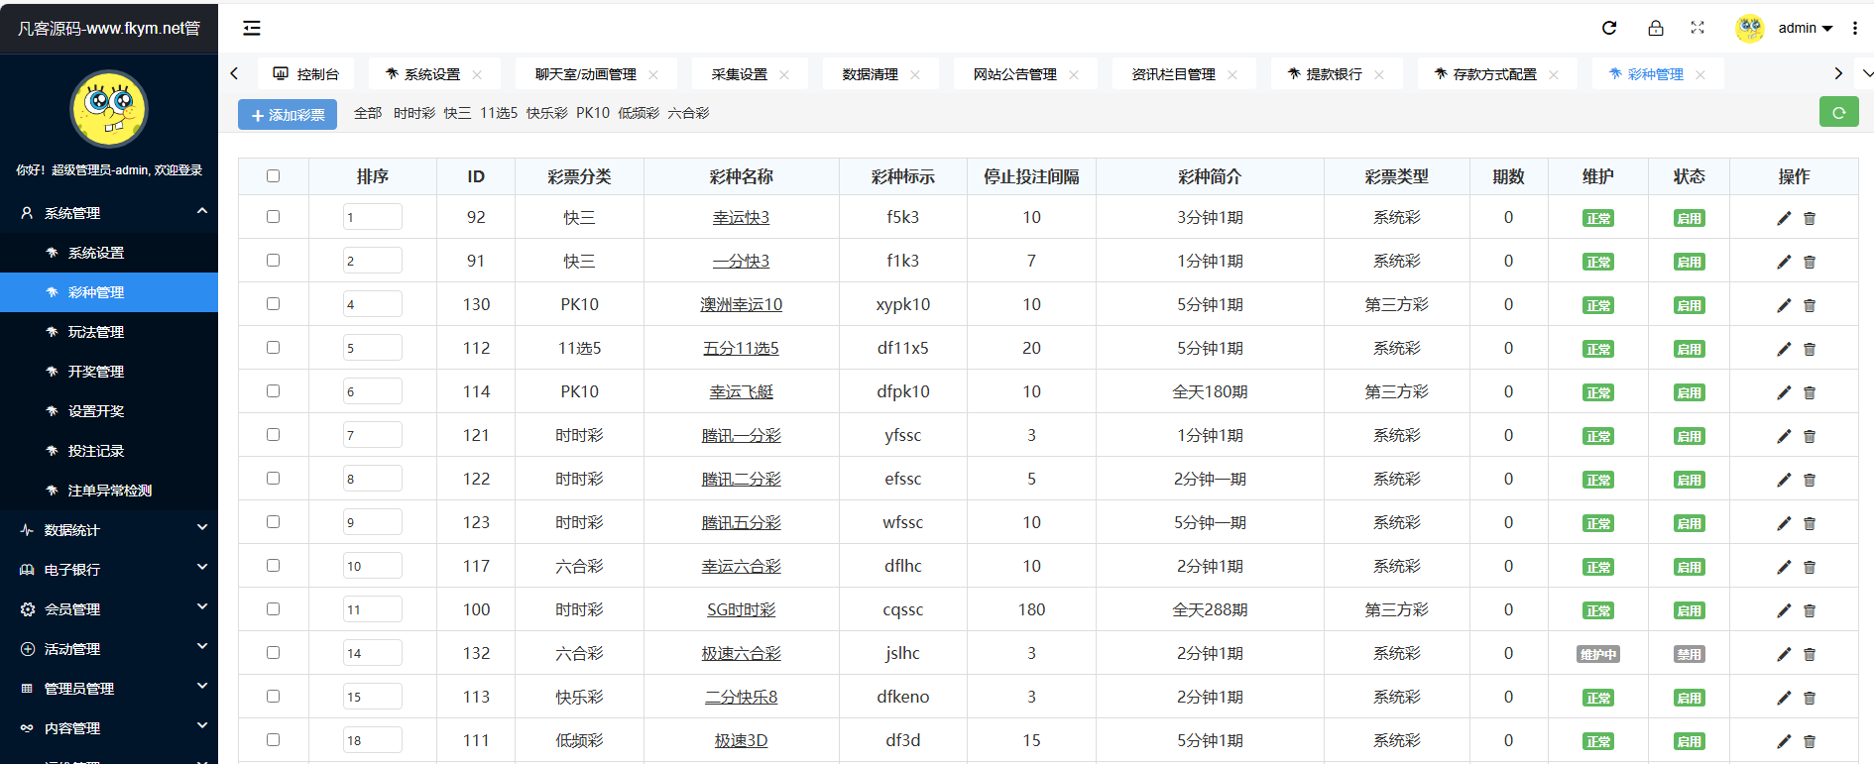The width and height of the screenshot is (1874, 764).
Task: Toggle 启用 status badge for 幸运快3
Action: click(x=1690, y=218)
